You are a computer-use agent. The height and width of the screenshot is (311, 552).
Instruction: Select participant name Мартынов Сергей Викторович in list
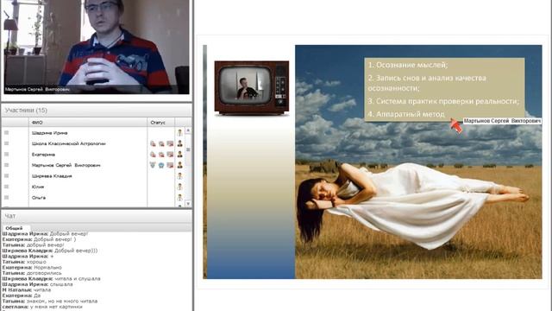click(66, 165)
